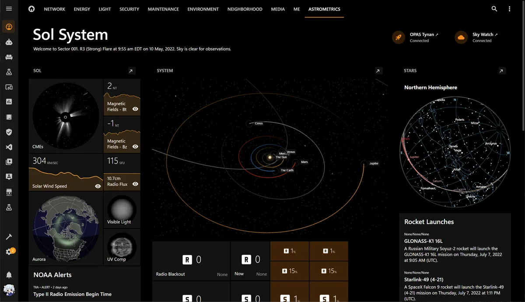
Task: Open the CMEs coronagraph image
Action: point(66,116)
